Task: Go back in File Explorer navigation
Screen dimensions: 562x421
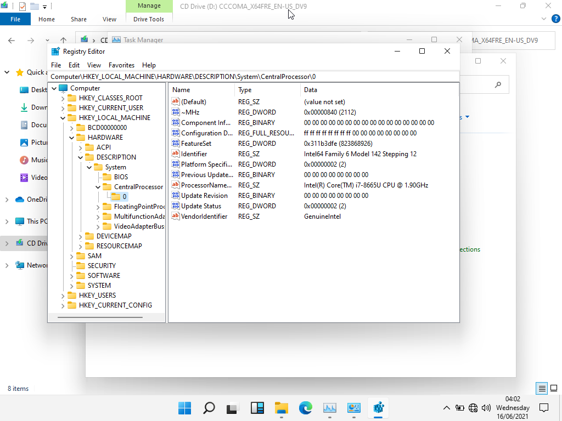Action: click(12, 41)
